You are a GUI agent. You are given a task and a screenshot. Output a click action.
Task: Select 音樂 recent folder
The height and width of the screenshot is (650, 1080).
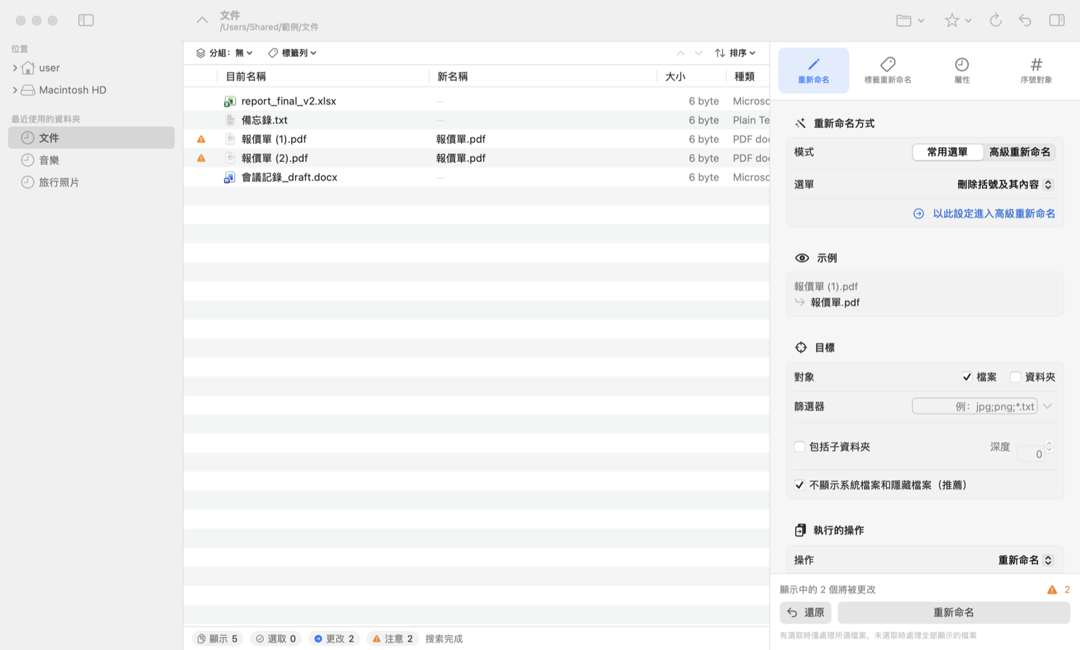click(x=91, y=160)
